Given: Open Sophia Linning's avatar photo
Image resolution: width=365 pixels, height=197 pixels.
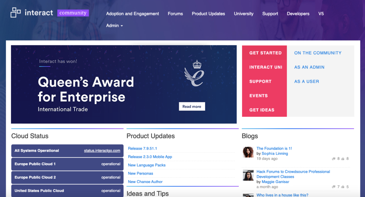Looking at the screenshot, I should pos(248,152).
